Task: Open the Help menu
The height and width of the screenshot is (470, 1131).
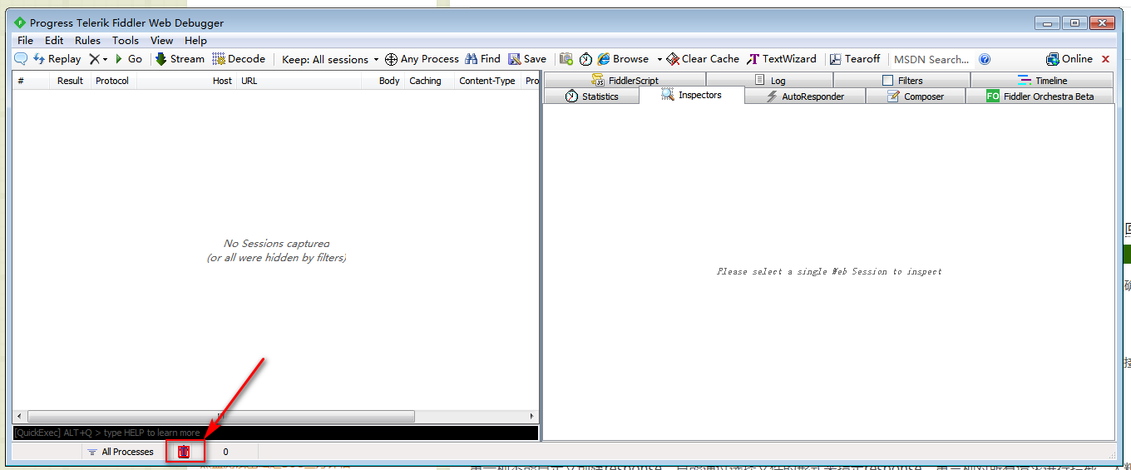Action: [195, 40]
